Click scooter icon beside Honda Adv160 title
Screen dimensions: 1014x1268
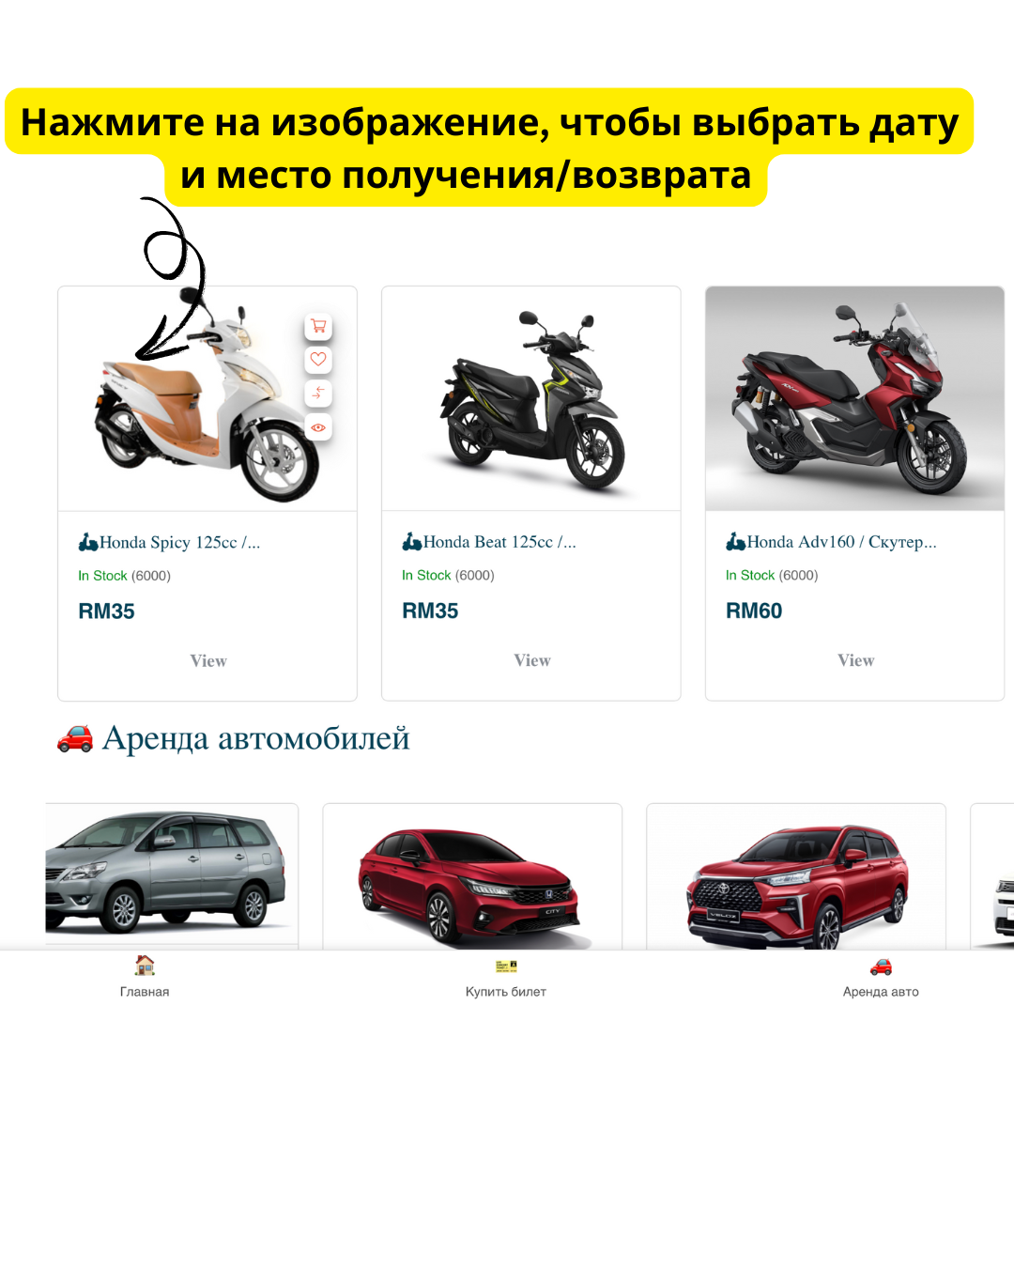click(x=735, y=542)
